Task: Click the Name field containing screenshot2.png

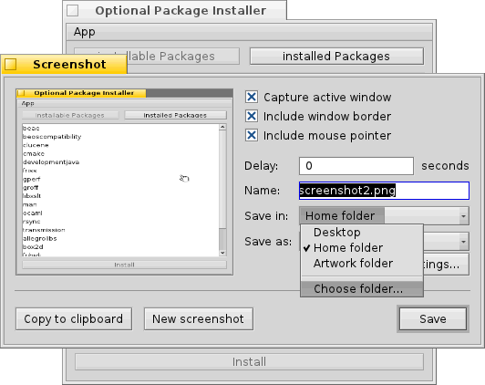Action: click(384, 191)
